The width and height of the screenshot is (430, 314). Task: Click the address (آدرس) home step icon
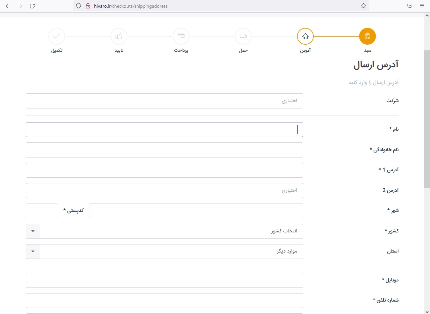pos(305,36)
